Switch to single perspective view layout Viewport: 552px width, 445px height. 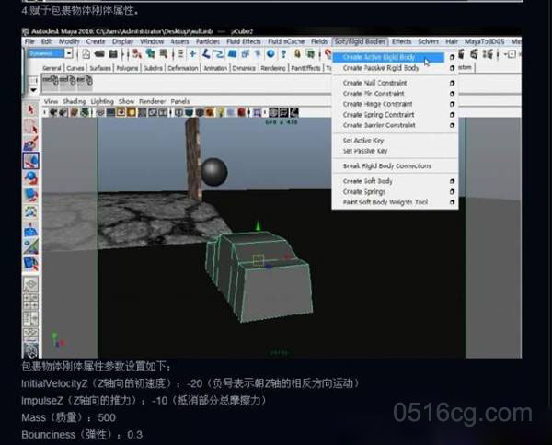31,285
